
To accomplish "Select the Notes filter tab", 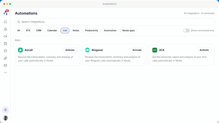I will [76, 30].
